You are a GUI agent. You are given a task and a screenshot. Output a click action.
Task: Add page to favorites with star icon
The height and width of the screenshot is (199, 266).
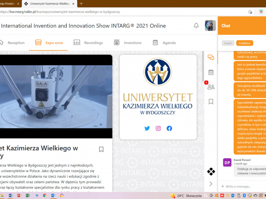[250, 12]
